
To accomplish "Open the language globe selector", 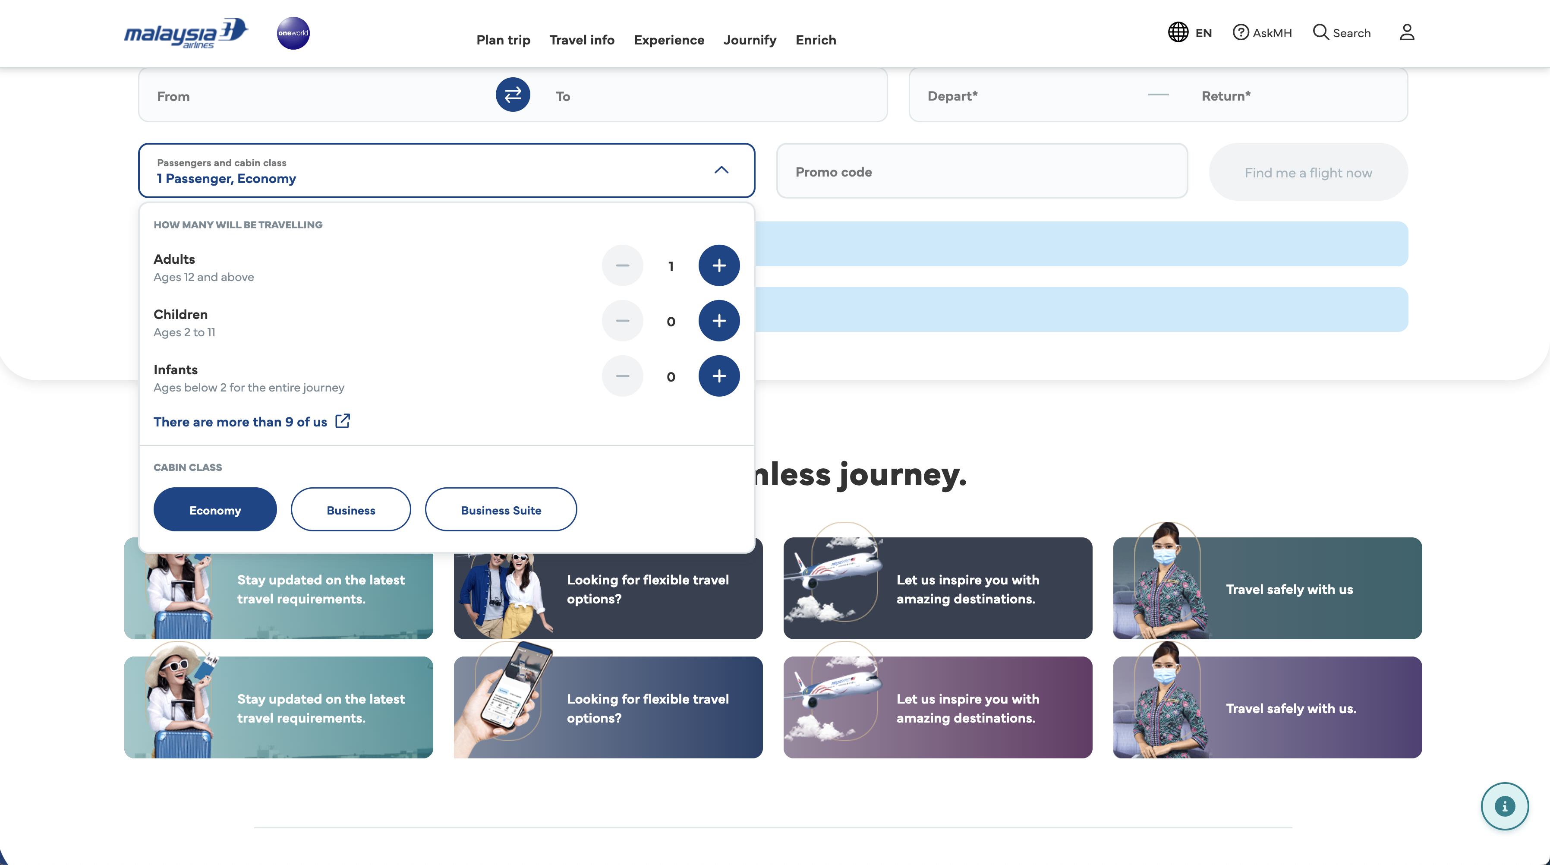I will click(x=1178, y=32).
